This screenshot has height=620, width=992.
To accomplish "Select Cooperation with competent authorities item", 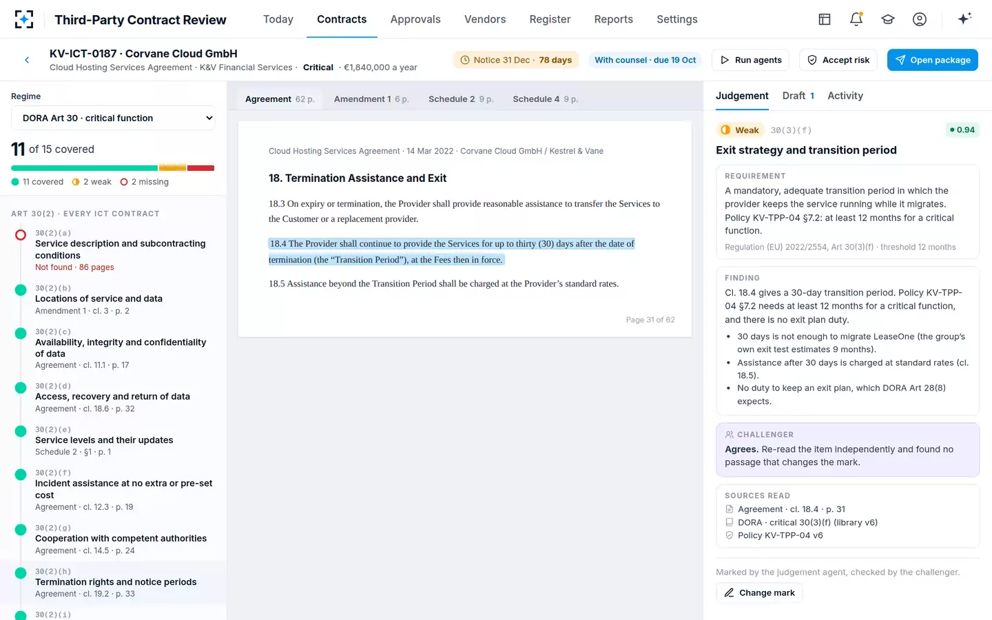I will [x=114, y=539].
